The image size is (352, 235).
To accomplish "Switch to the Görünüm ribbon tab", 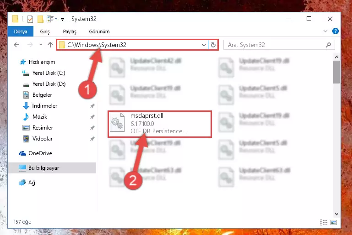I will coord(99,31).
